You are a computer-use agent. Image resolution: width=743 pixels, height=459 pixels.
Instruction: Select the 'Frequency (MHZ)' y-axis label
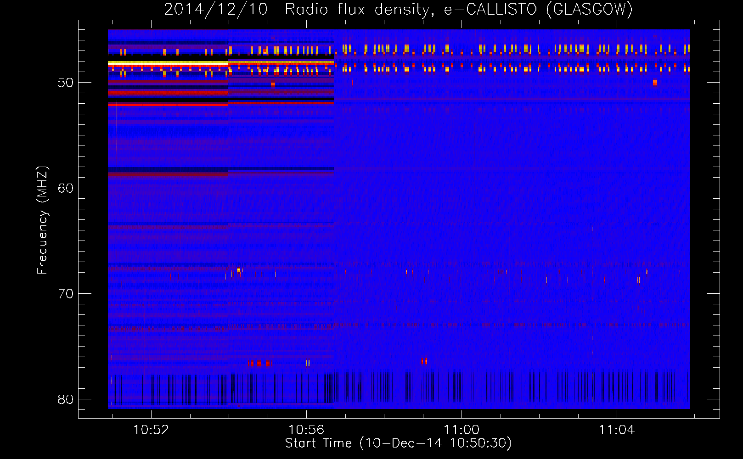point(42,220)
